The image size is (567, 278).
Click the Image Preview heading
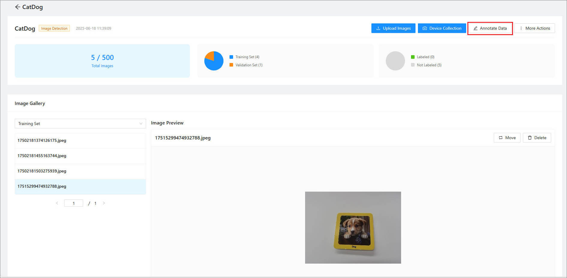pyautogui.click(x=167, y=123)
